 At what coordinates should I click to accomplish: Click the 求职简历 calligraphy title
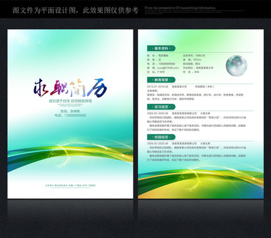[x=70, y=88]
